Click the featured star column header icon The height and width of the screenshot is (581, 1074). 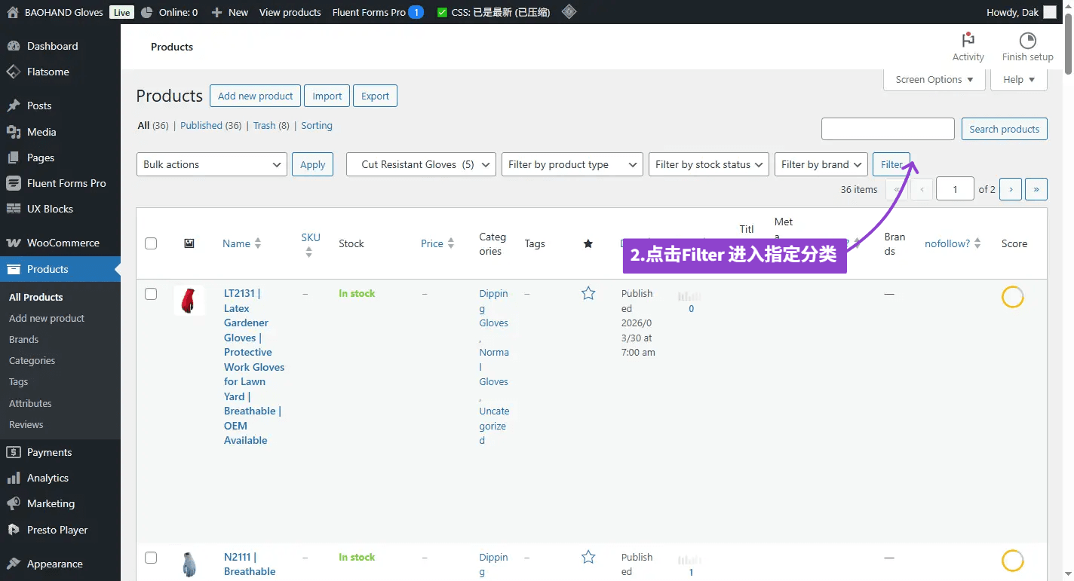click(588, 243)
